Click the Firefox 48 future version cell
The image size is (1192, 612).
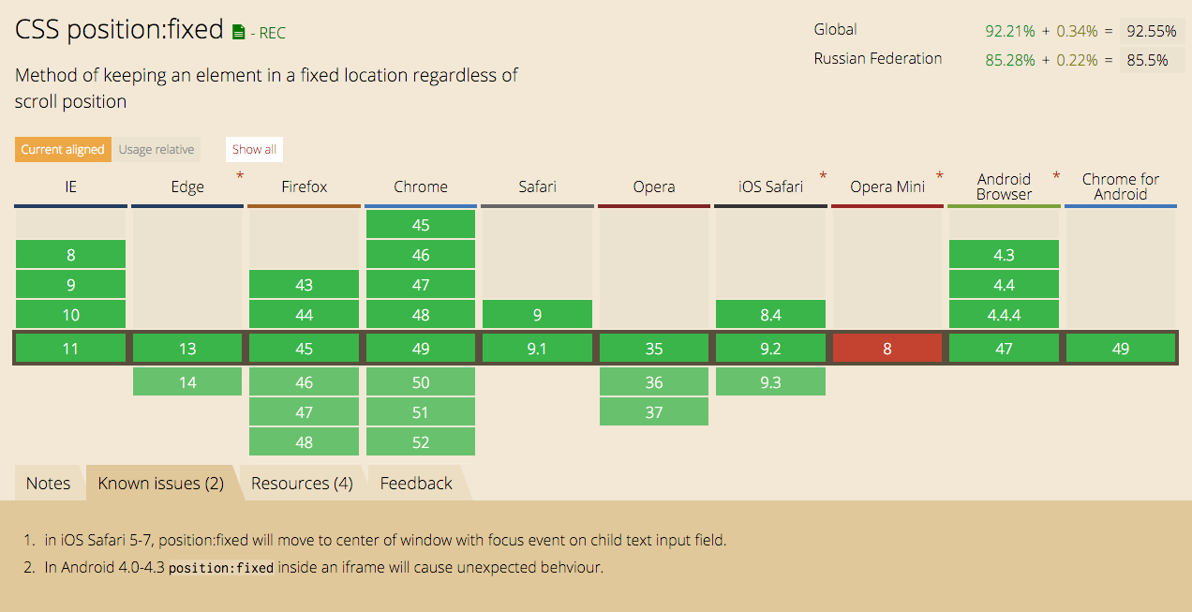coord(304,442)
